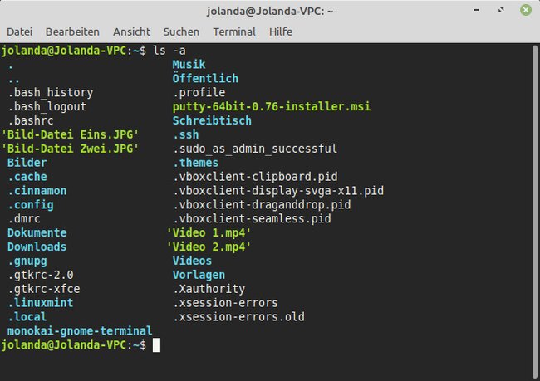Viewport: 540px width, 381px height.
Task: Click the .bash_logout entry
Action: click(47, 107)
